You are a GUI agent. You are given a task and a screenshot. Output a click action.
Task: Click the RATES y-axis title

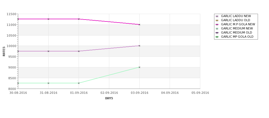click(4, 51)
